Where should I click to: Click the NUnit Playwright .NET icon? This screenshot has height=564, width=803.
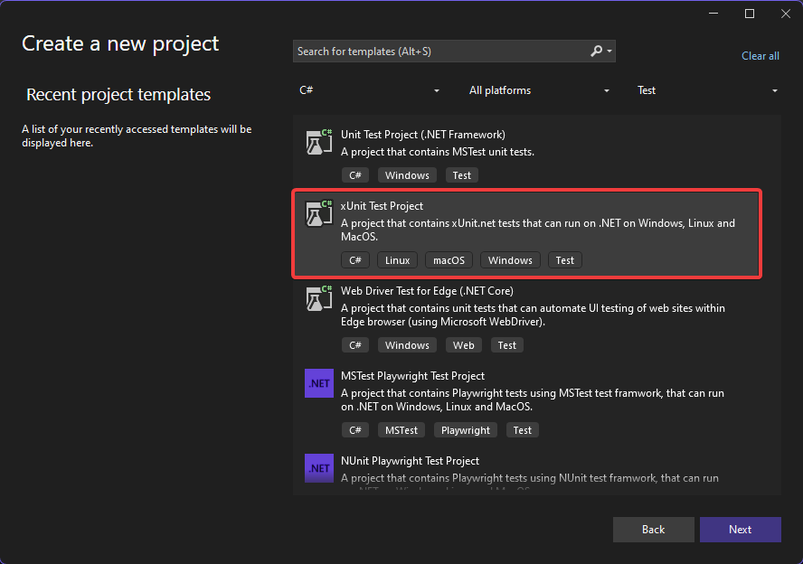point(318,468)
